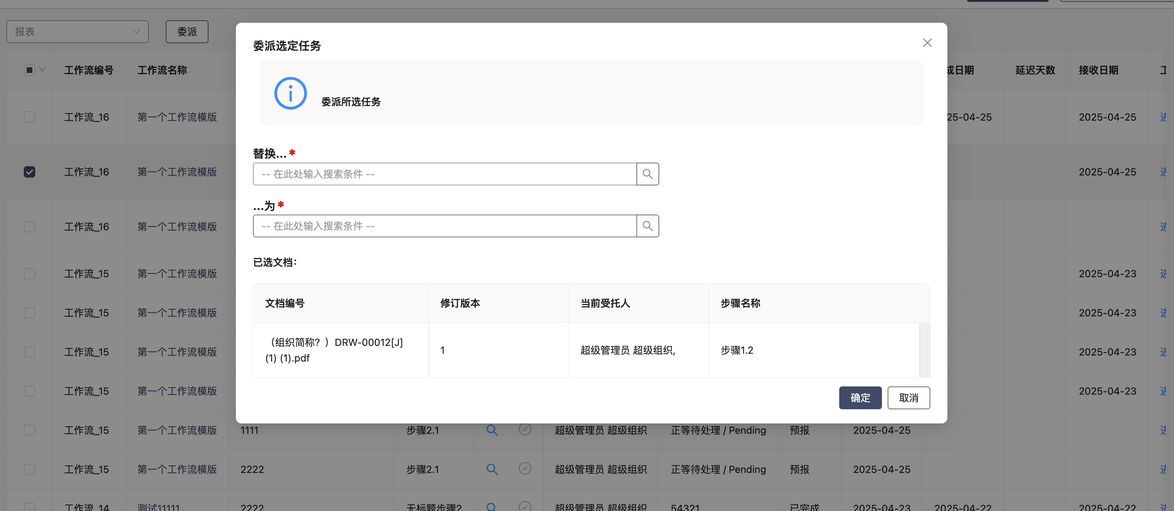
Task: Click the 委派 button
Action: [187, 32]
